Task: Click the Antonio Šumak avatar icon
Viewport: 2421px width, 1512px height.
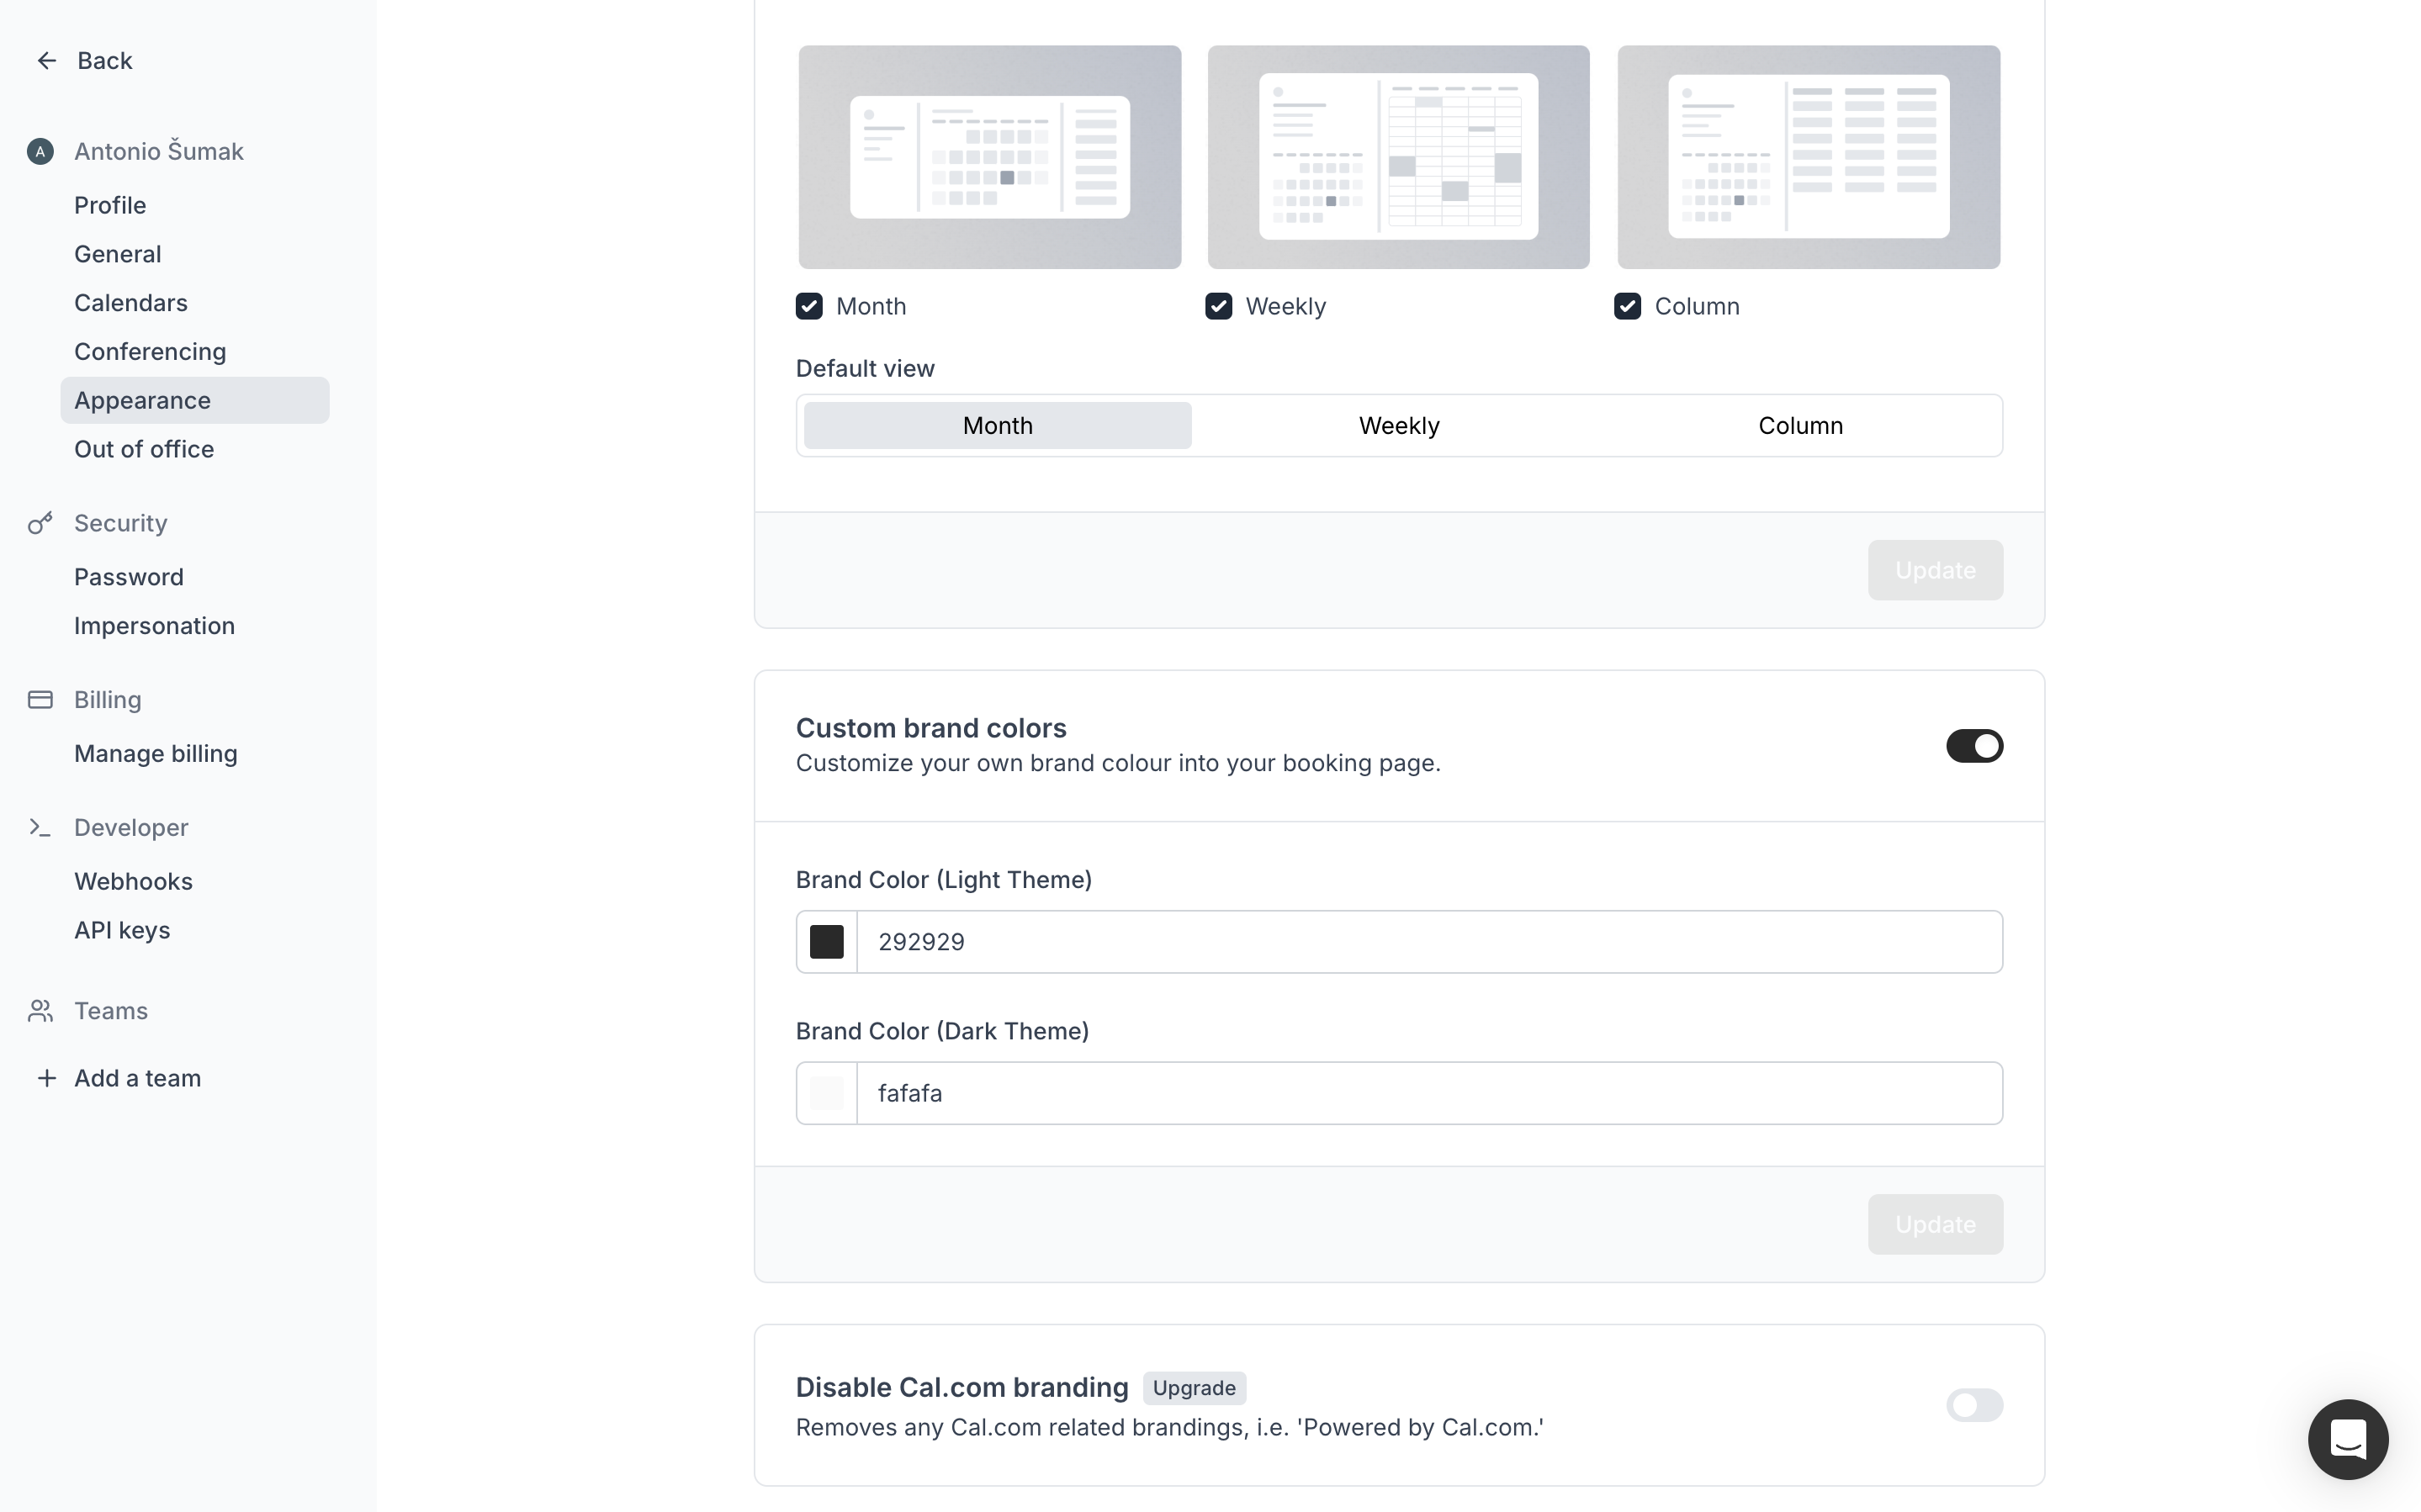Action: click(40, 152)
